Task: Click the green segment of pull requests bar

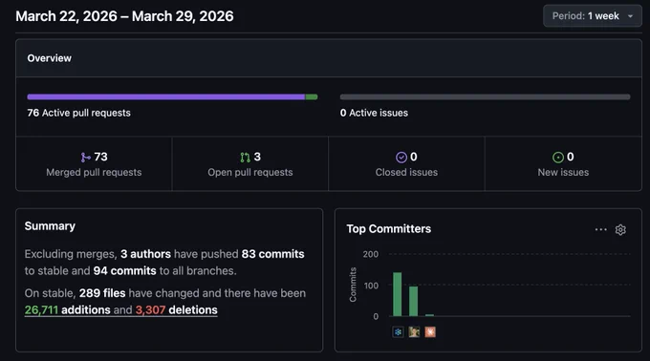Action: (312, 96)
